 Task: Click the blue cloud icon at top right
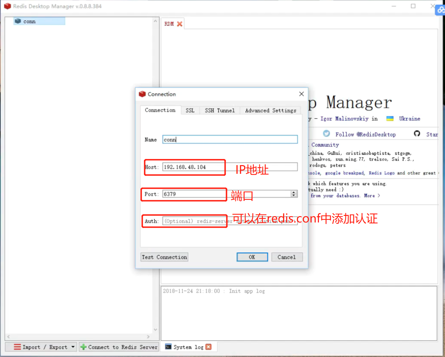(440, 10)
